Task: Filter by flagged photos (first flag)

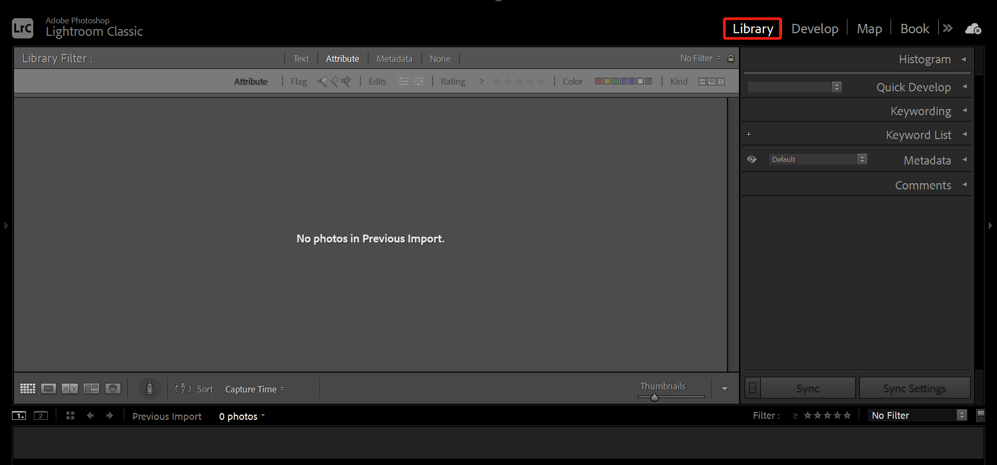Action: (x=323, y=81)
